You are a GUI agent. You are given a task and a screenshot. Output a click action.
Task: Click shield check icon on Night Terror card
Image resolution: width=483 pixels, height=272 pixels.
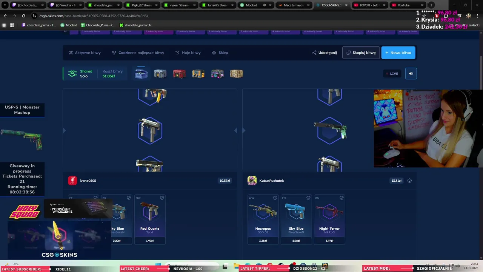[x=341, y=198]
